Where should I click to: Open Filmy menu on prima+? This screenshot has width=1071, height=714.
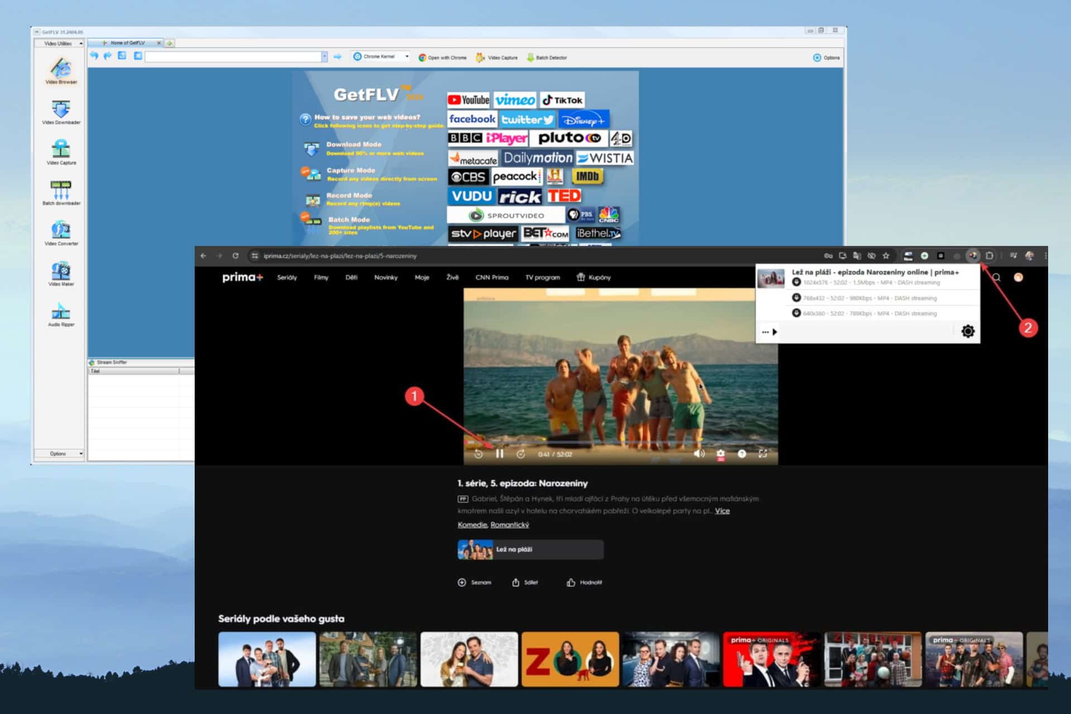[321, 277]
